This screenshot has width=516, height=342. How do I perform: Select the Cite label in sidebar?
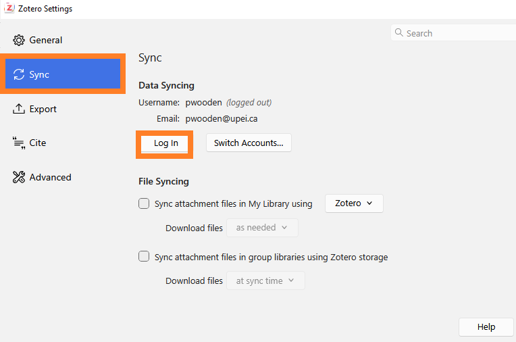(x=38, y=143)
